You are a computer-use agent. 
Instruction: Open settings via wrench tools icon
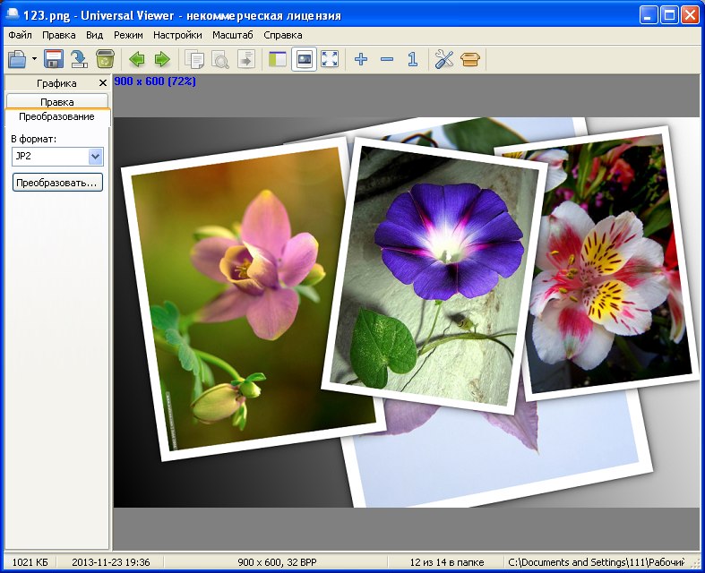444,59
